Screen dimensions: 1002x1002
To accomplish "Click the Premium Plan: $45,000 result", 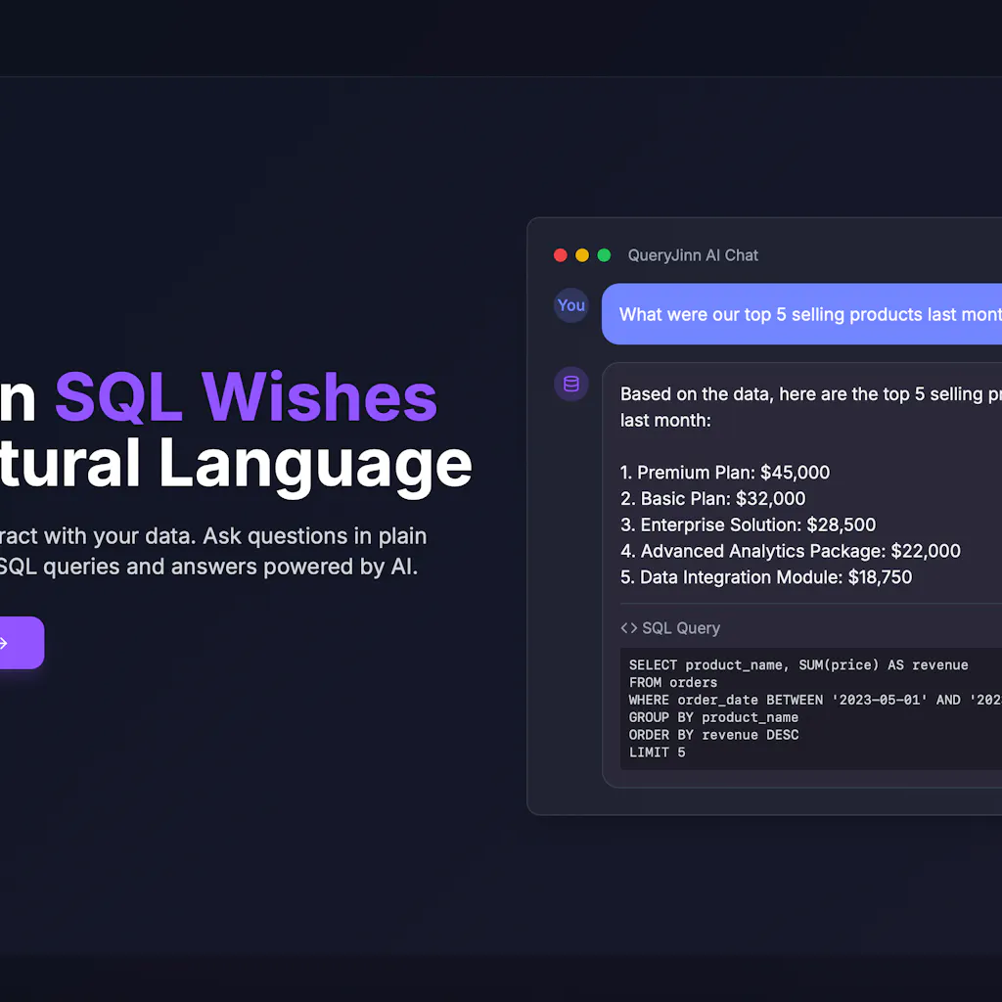I will click(725, 473).
